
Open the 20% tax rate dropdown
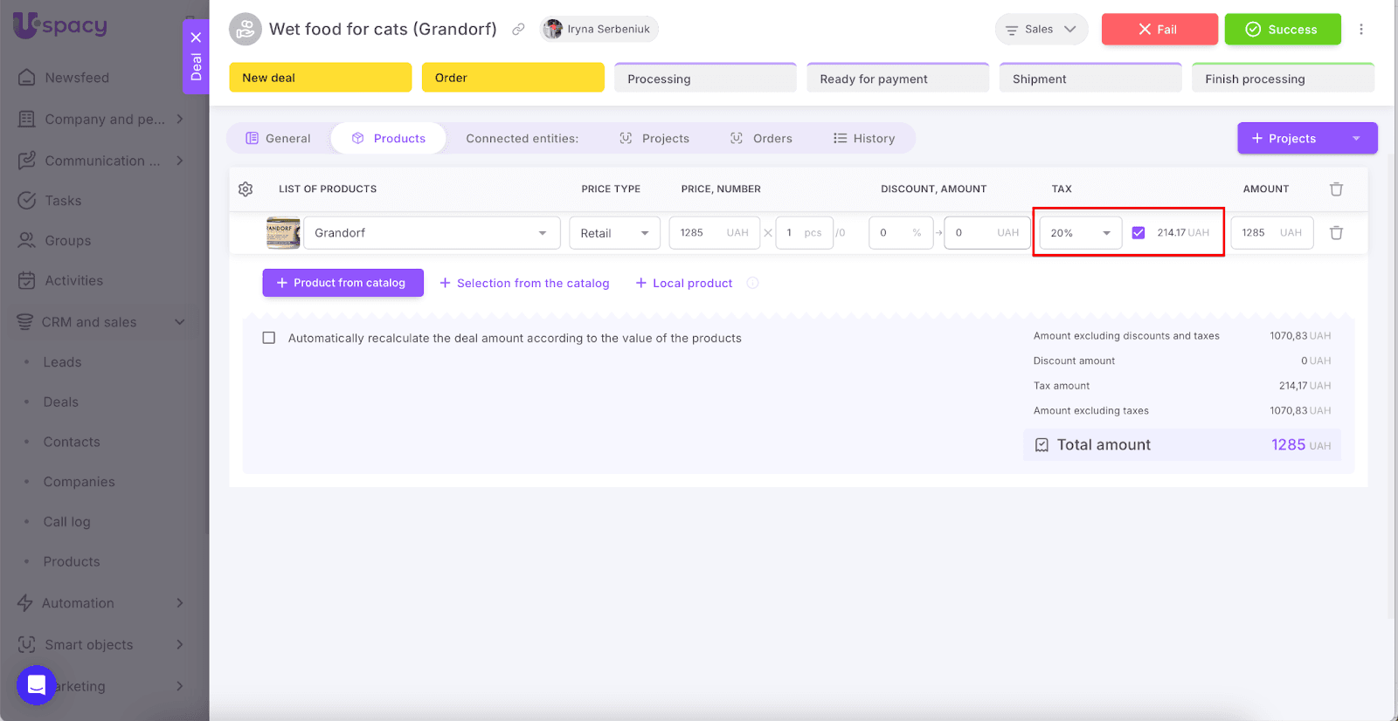(1080, 233)
